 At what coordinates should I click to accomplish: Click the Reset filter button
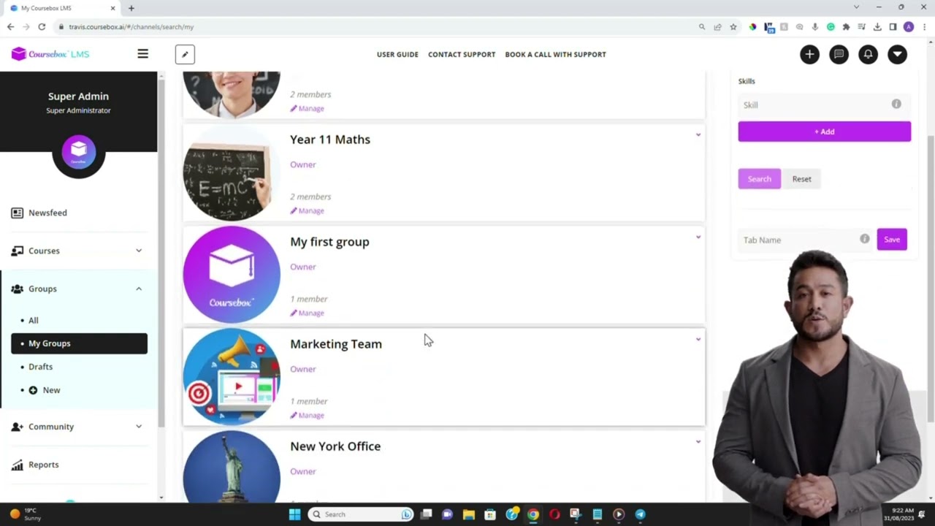[x=802, y=179]
